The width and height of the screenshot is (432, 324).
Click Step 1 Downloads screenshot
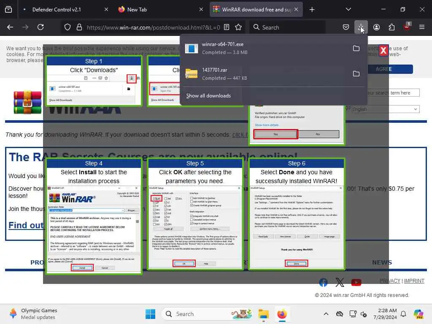point(94,89)
